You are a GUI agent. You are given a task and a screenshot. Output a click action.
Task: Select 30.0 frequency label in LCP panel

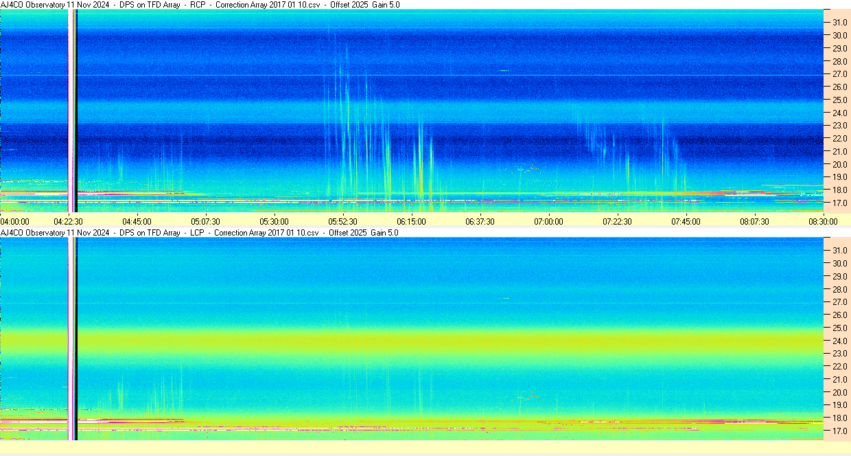[840, 263]
